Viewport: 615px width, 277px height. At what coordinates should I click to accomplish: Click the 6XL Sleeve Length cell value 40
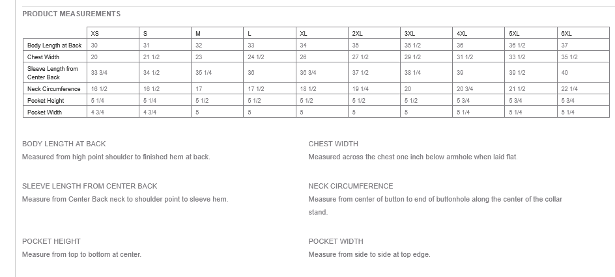564,73
